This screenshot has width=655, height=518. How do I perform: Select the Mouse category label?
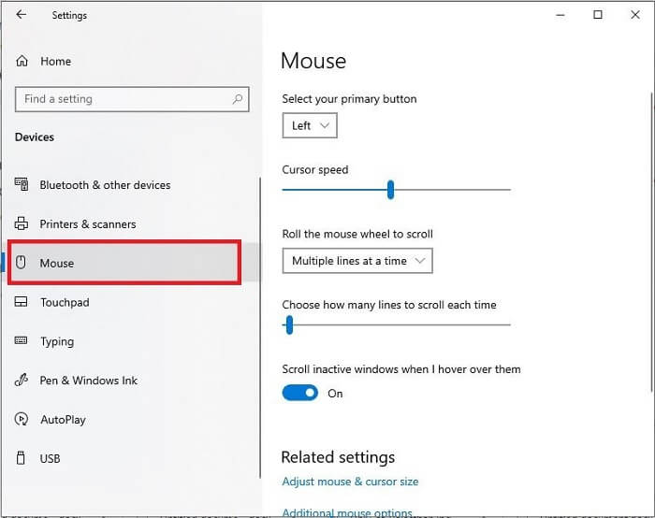tap(57, 264)
